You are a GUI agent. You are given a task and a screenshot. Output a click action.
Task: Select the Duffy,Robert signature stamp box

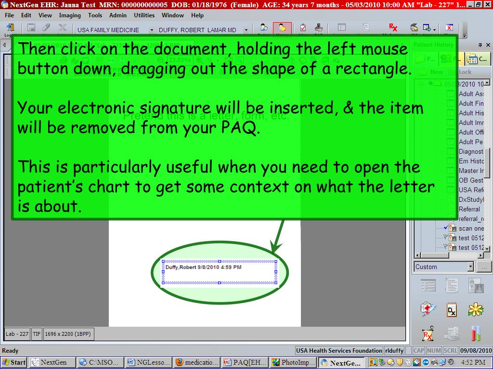[220, 272]
